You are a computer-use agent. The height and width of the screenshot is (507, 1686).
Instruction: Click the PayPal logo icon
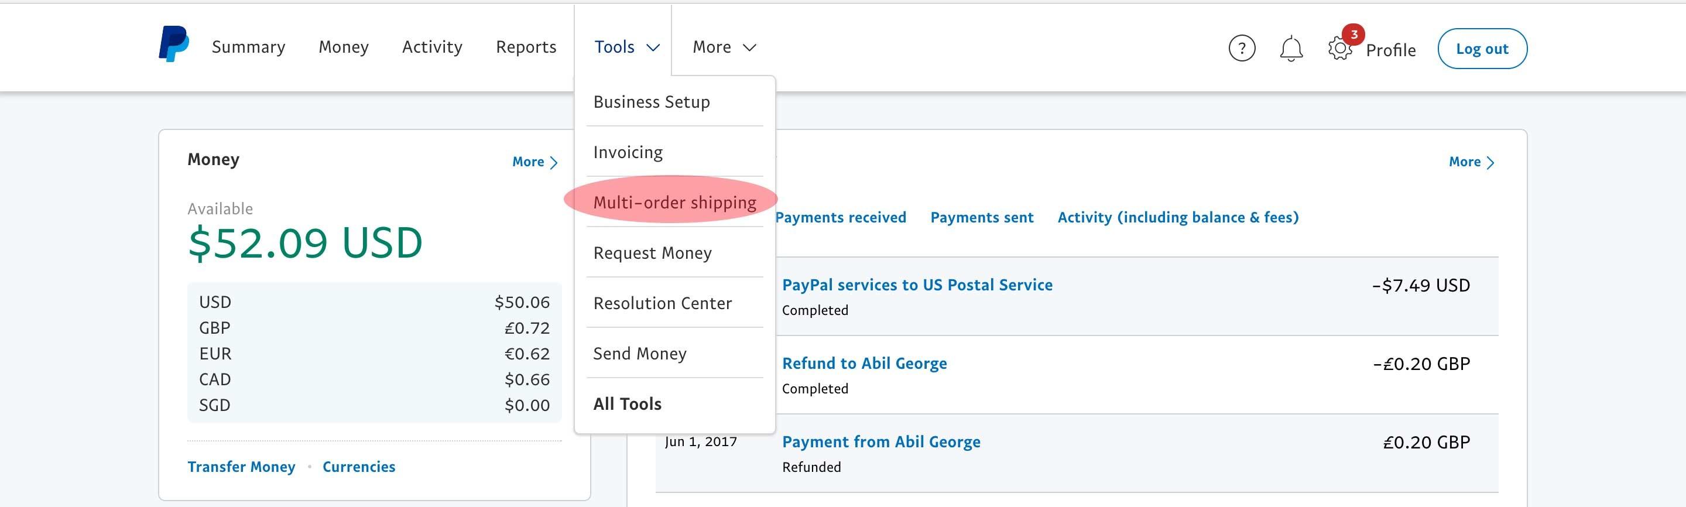tap(173, 44)
